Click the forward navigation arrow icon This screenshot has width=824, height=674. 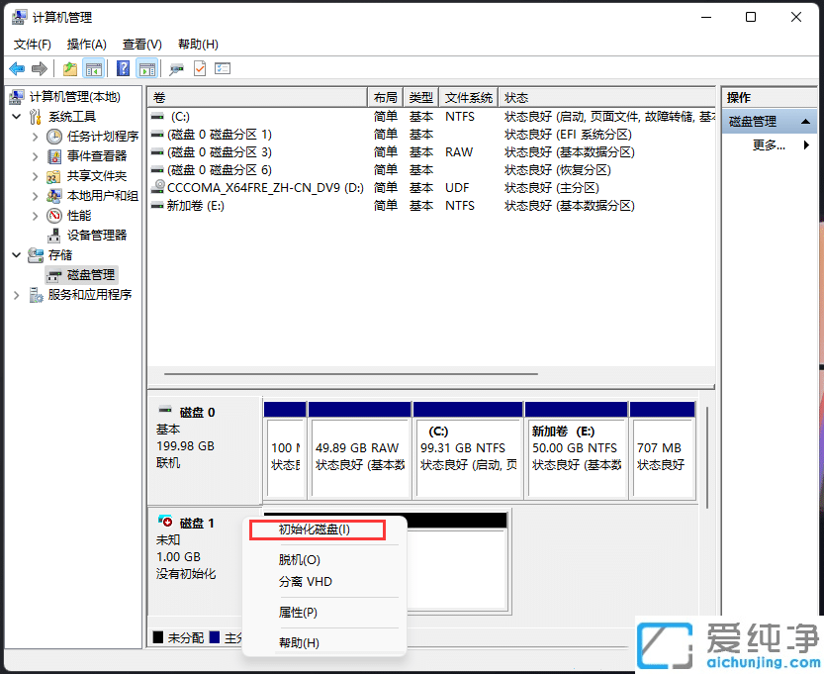pyautogui.click(x=40, y=68)
